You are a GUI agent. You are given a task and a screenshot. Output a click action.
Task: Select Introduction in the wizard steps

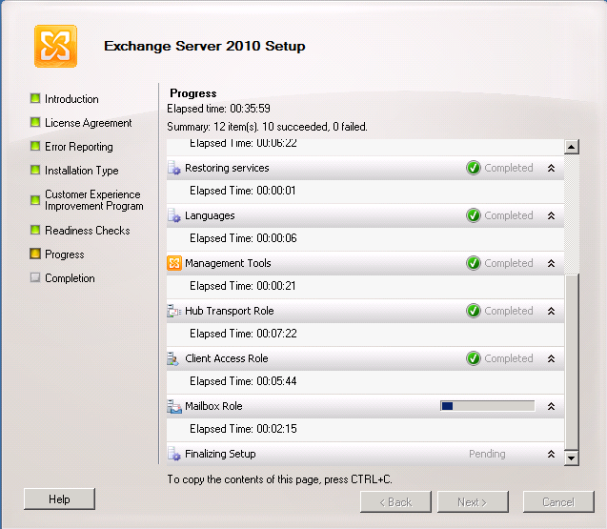71,99
